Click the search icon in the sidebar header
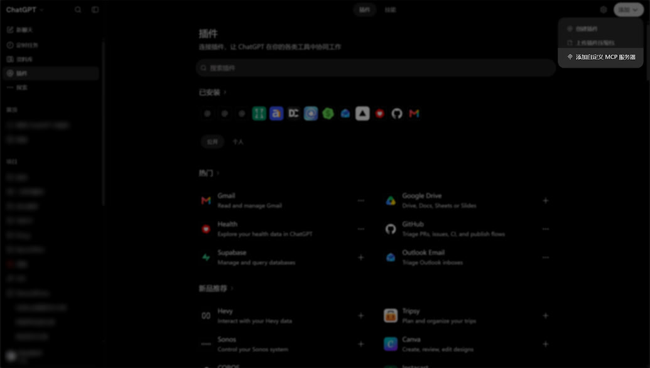 78,9
